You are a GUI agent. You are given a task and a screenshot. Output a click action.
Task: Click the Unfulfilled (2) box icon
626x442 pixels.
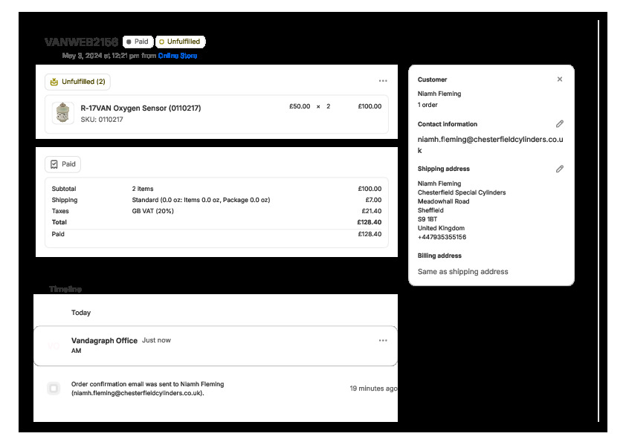(54, 82)
